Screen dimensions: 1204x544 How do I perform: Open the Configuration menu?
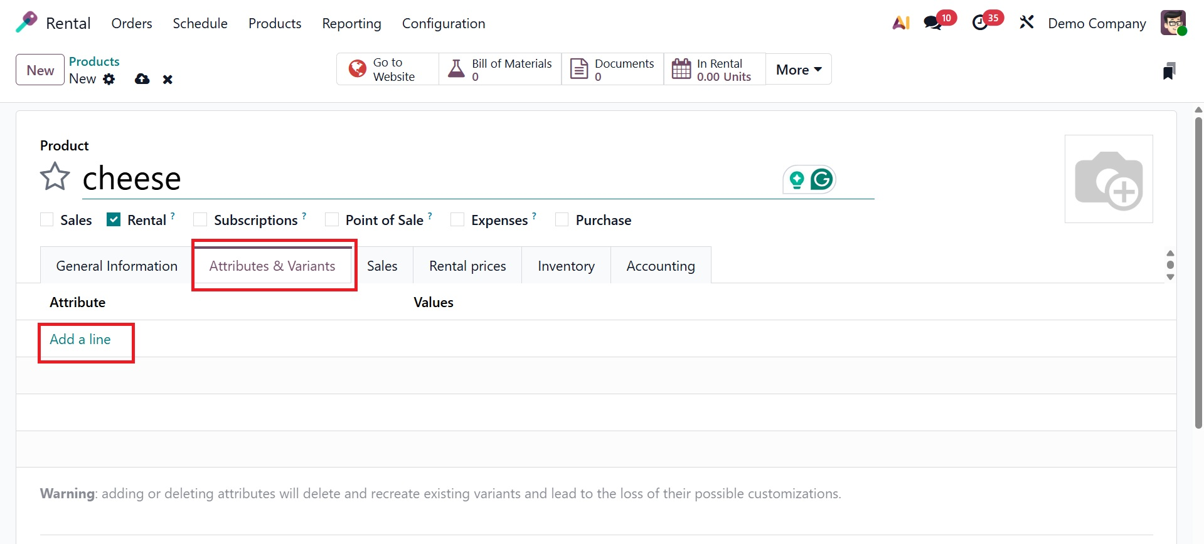click(443, 23)
